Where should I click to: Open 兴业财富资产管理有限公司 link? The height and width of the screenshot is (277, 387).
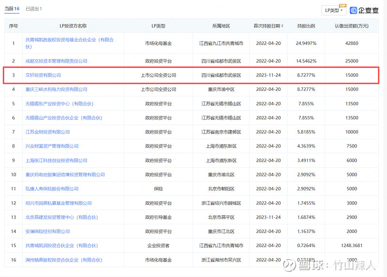[x=52, y=146]
